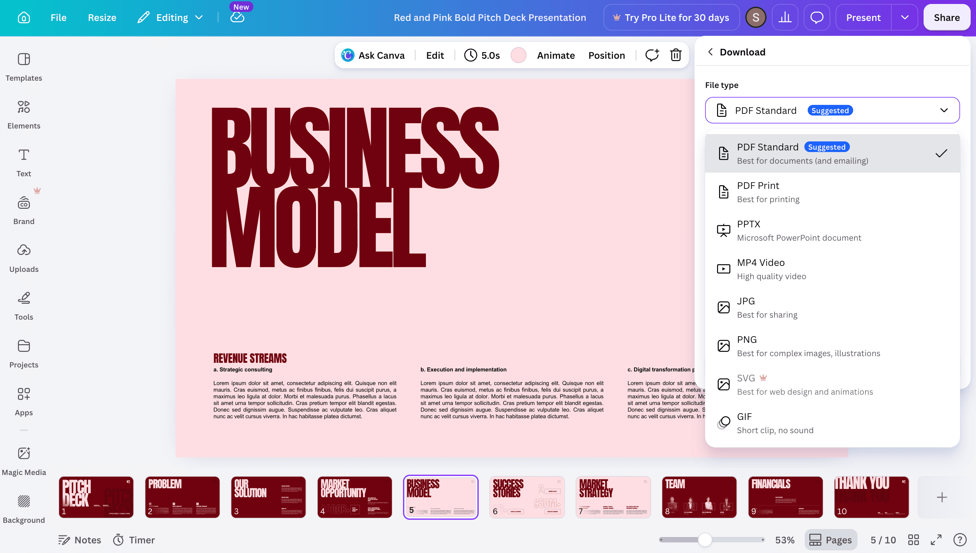Open the Notes panel
The image size is (976, 553).
click(x=80, y=540)
